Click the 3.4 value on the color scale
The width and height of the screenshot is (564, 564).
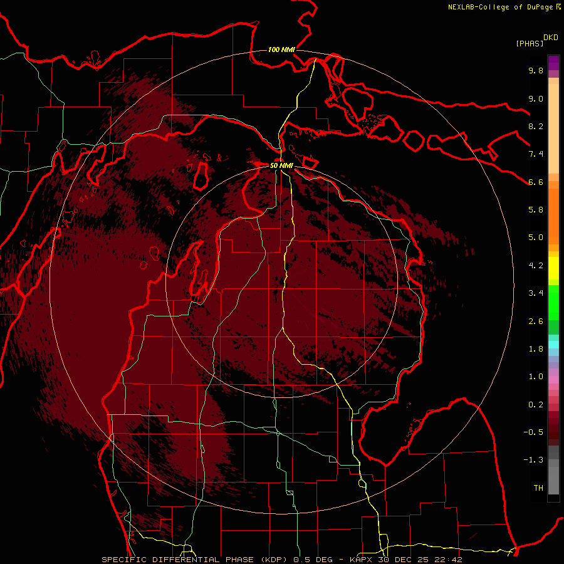[536, 293]
